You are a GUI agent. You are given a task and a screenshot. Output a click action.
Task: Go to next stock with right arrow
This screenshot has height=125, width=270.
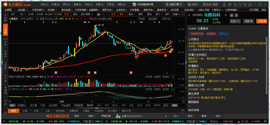click(226, 15)
